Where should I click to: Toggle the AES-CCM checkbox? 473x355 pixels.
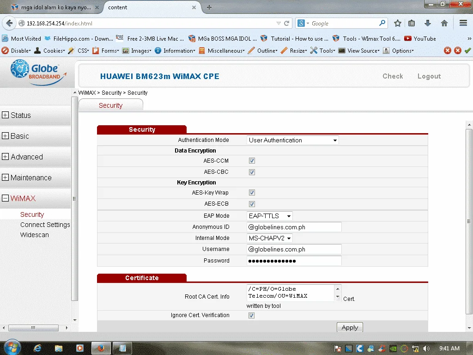tap(252, 160)
